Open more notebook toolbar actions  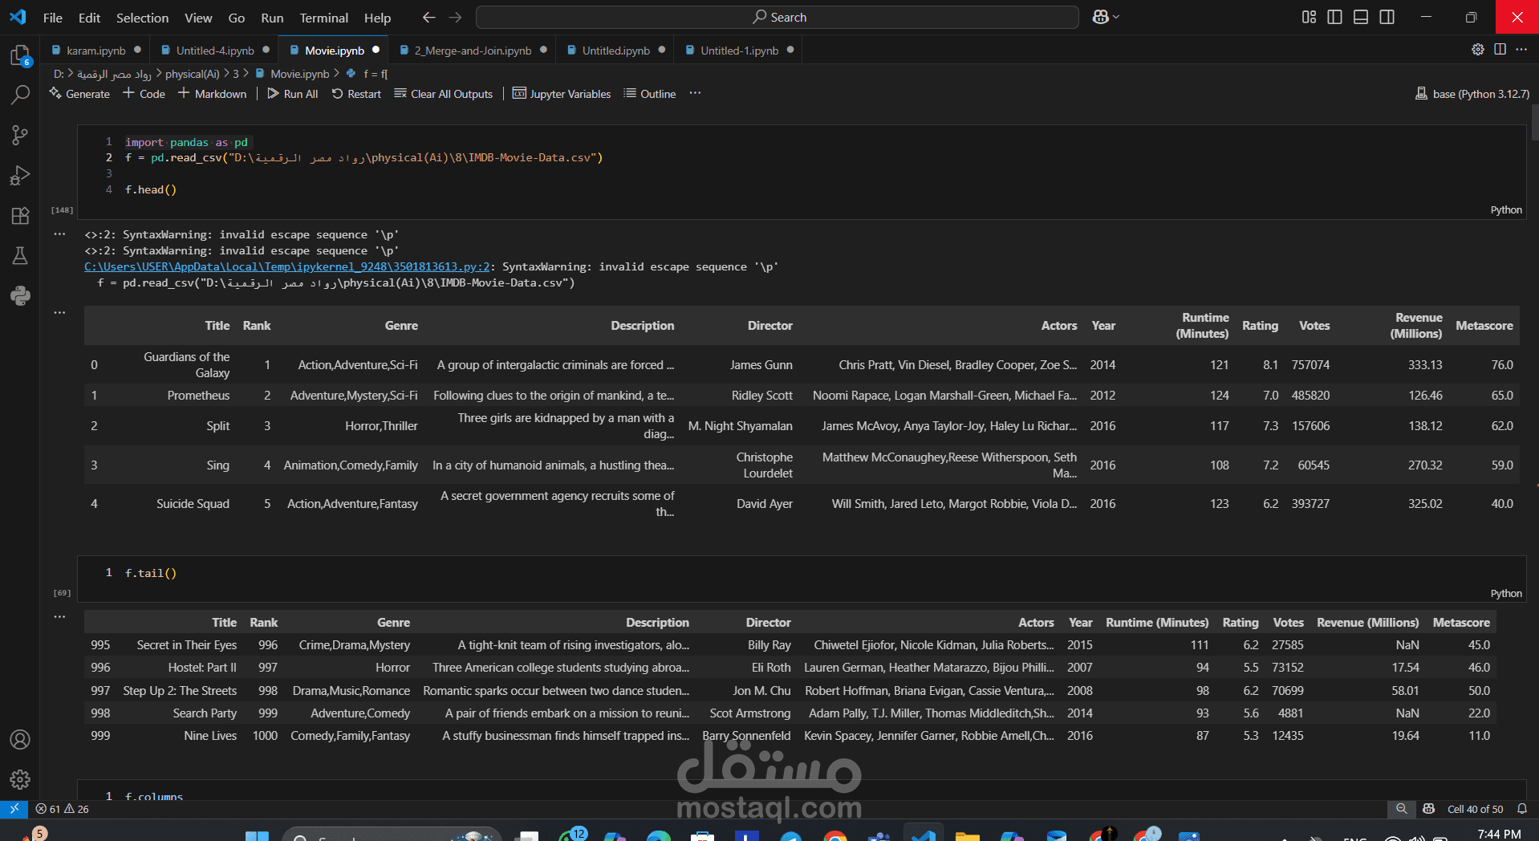tap(695, 93)
